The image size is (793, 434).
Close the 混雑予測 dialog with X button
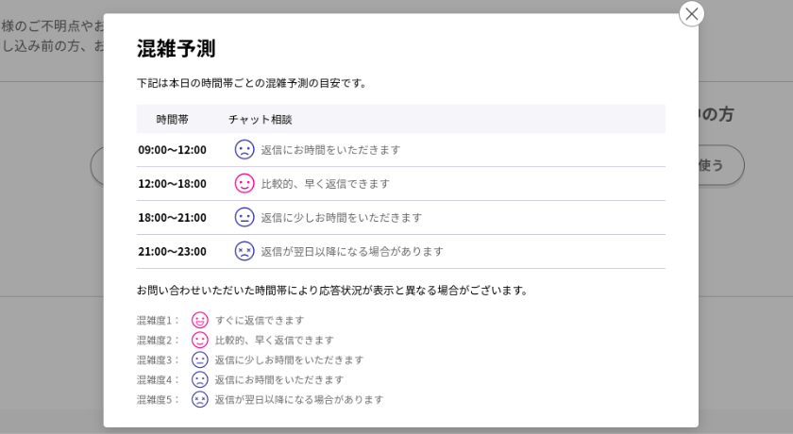[691, 13]
